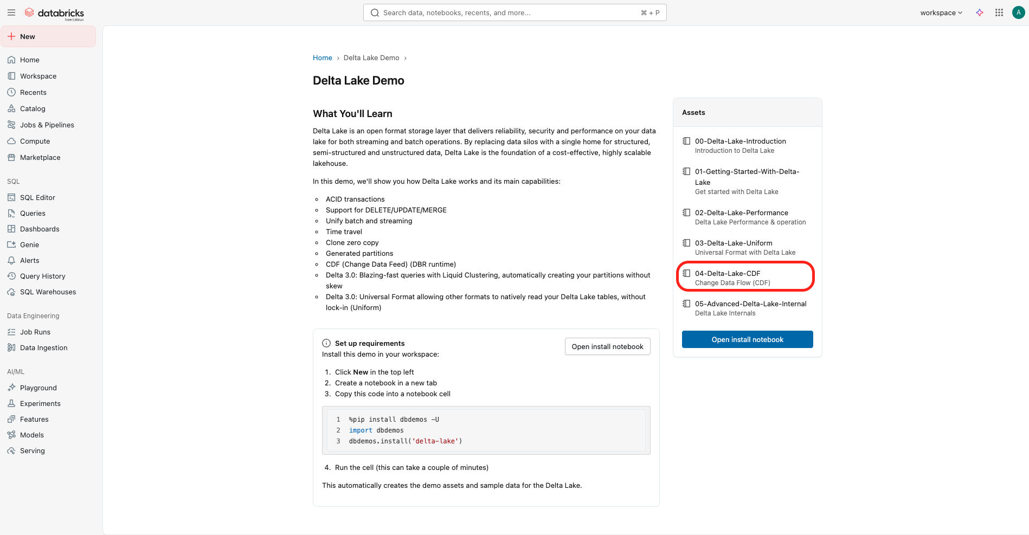Open the account avatar menu
The width and height of the screenshot is (1029, 535).
tap(1018, 12)
